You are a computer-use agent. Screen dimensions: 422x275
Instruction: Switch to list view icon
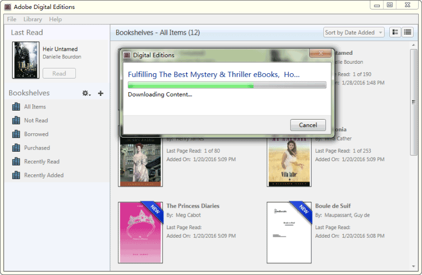407,33
